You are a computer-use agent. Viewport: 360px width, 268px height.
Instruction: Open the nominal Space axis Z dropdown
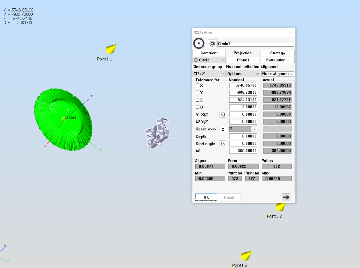click(x=243, y=129)
